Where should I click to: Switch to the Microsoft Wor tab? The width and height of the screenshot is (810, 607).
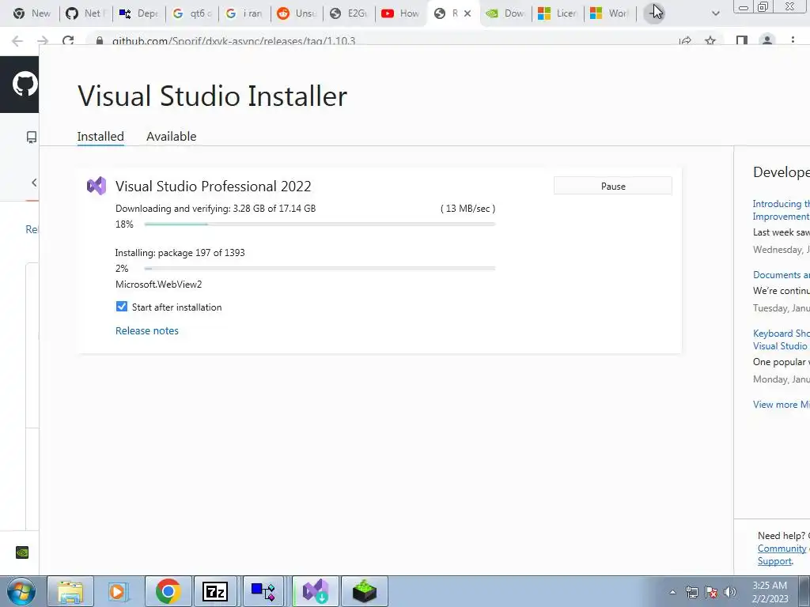tap(610, 13)
